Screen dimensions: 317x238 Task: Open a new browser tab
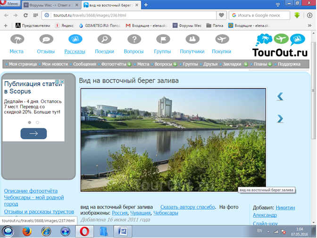pos(146,5)
